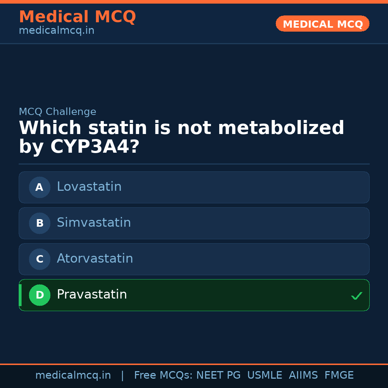388x388 pixels.
Task: Select the Lovastatin answer text
Action: [89, 187]
